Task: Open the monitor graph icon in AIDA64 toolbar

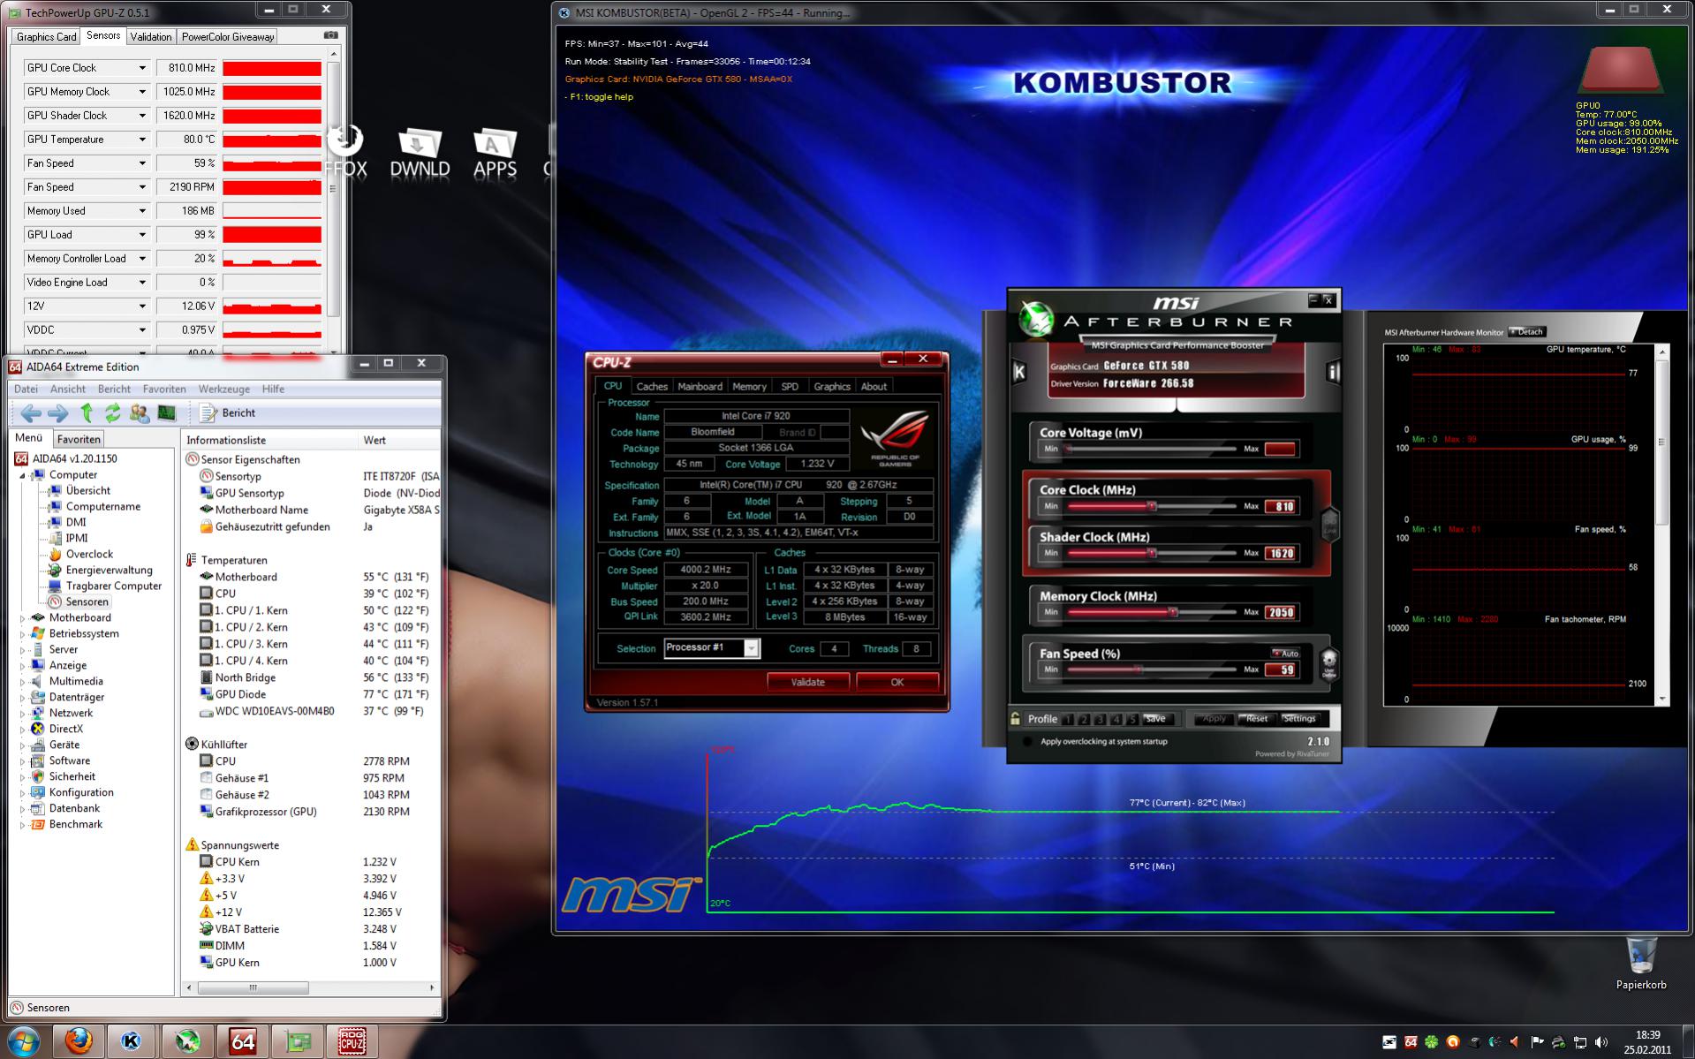Action: pyautogui.click(x=166, y=412)
